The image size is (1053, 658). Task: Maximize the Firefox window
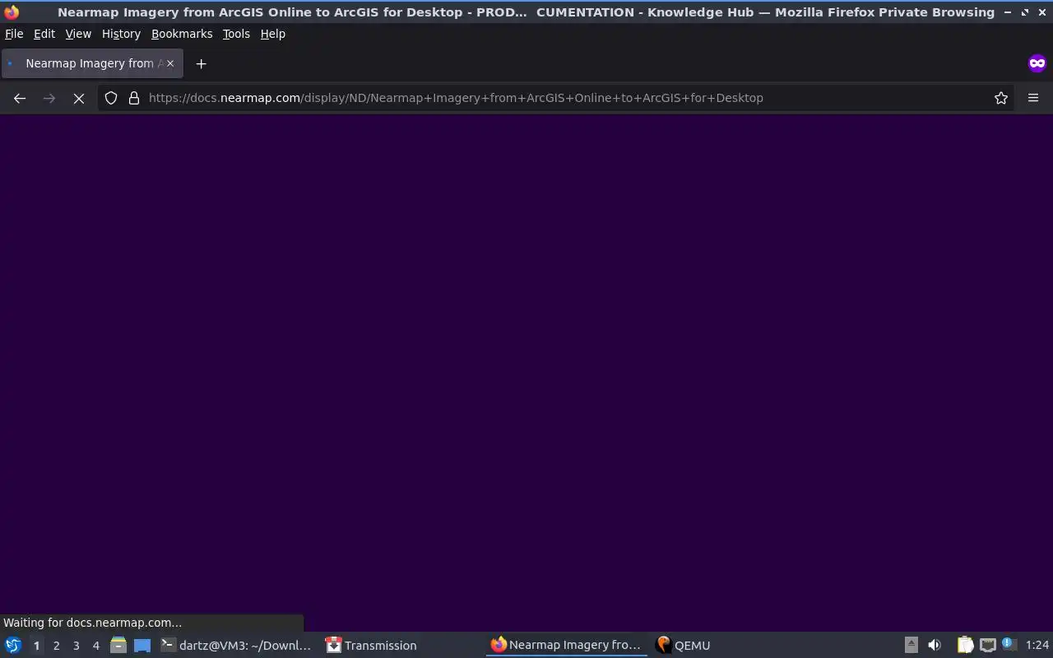1025,12
